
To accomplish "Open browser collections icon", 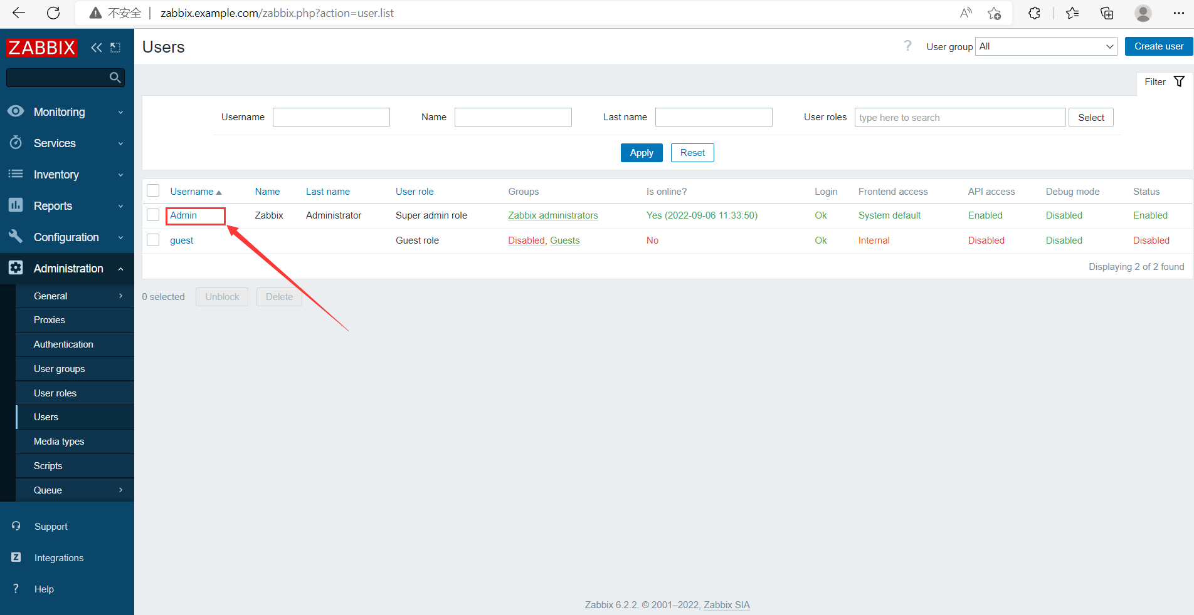I will pos(1107,13).
